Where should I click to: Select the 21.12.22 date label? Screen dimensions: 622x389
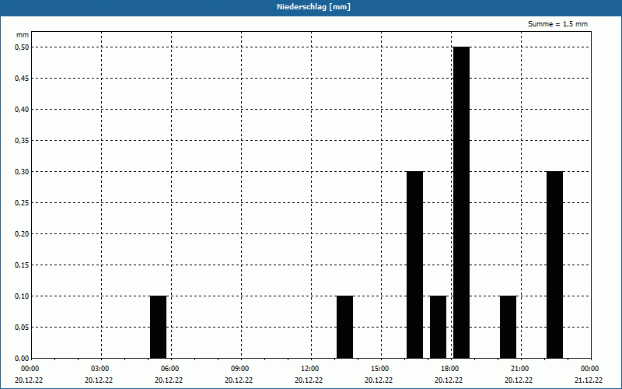point(589,380)
